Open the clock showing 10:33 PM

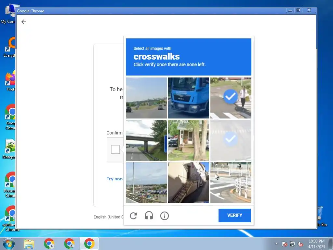click(316, 244)
